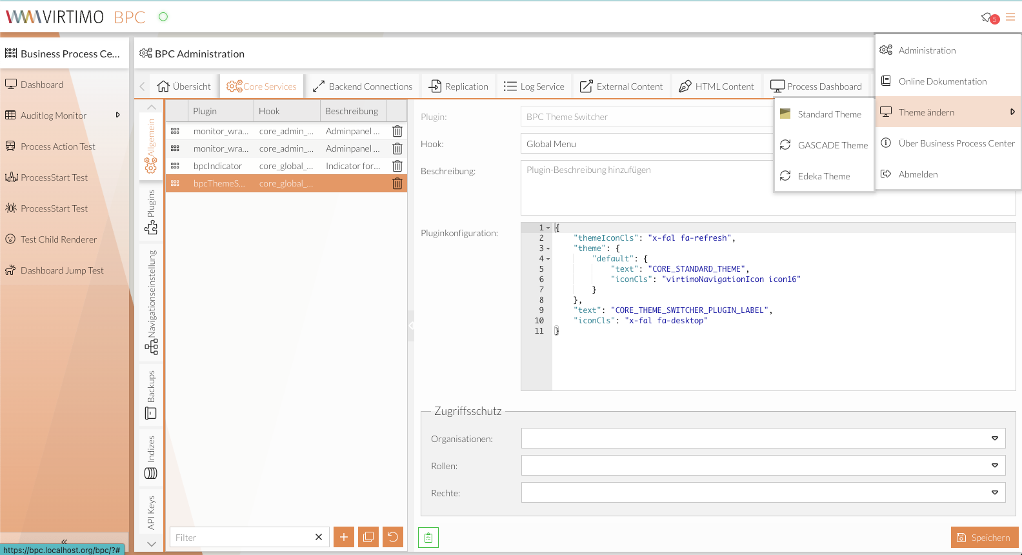Switch to the Backend Connections tab

362,86
